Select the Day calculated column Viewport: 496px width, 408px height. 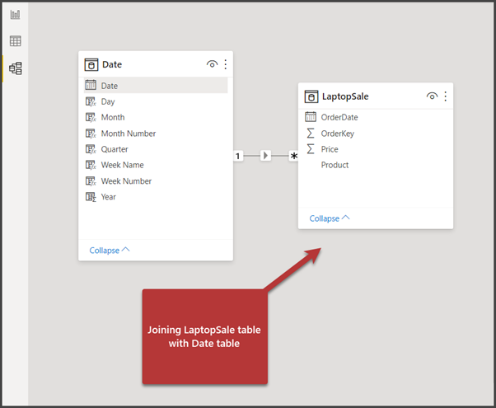pyautogui.click(x=156, y=101)
